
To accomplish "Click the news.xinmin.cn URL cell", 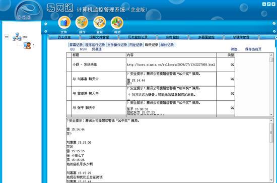I will coord(171,65).
